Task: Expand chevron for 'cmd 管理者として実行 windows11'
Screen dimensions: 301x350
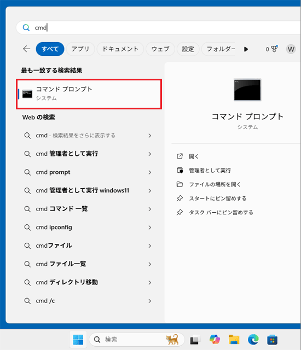Action: tap(150, 191)
